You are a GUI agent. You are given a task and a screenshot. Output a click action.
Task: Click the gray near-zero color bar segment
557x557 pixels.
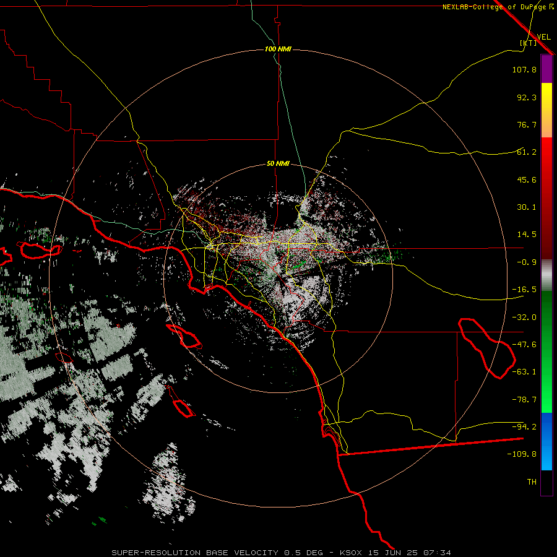(546, 275)
